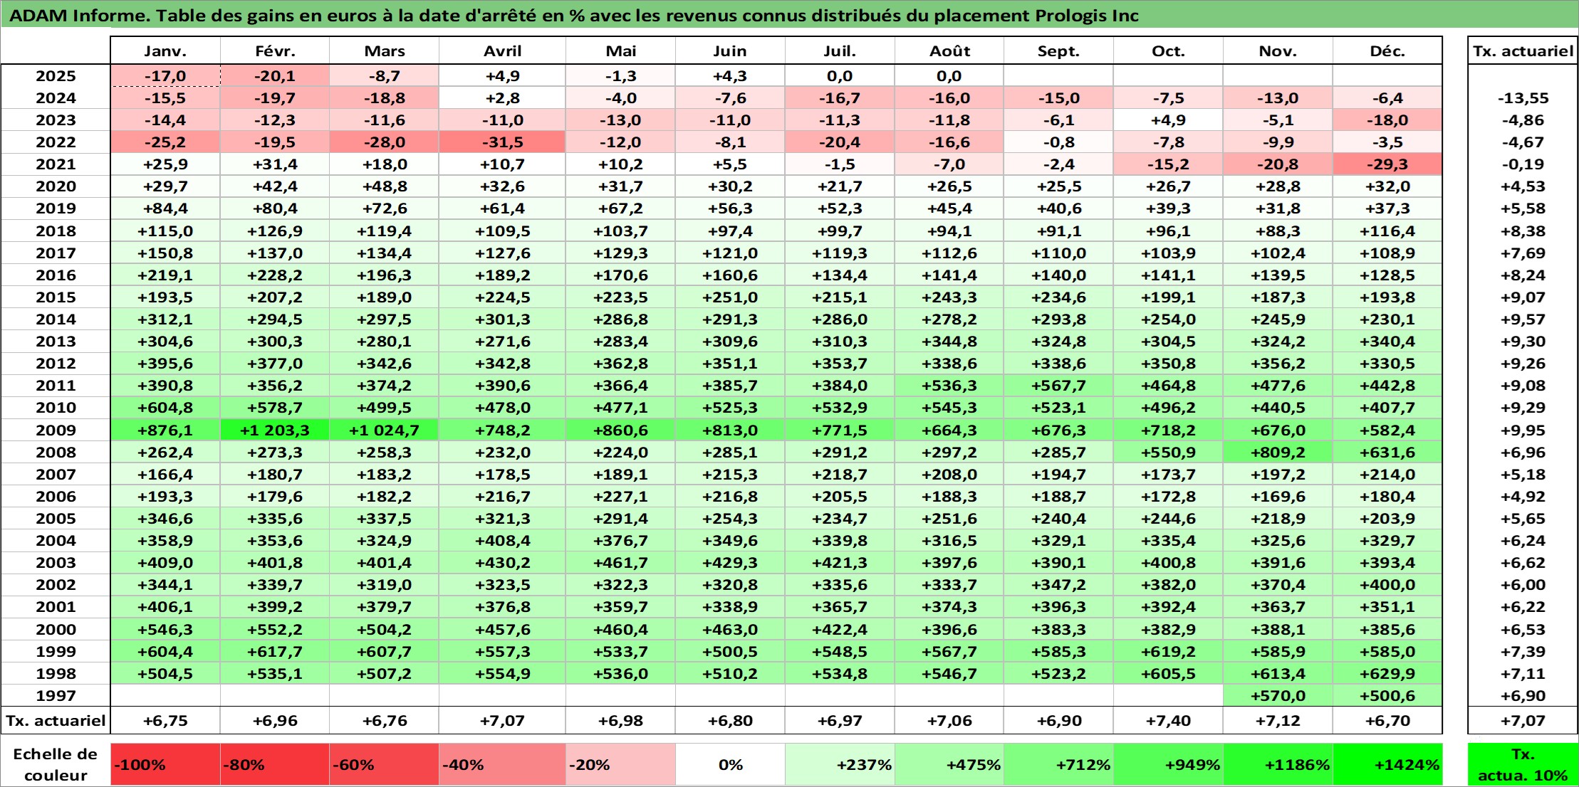Click the +475% color scale swatch
This screenshot has height=787, width=1579.
click(949, 765)
